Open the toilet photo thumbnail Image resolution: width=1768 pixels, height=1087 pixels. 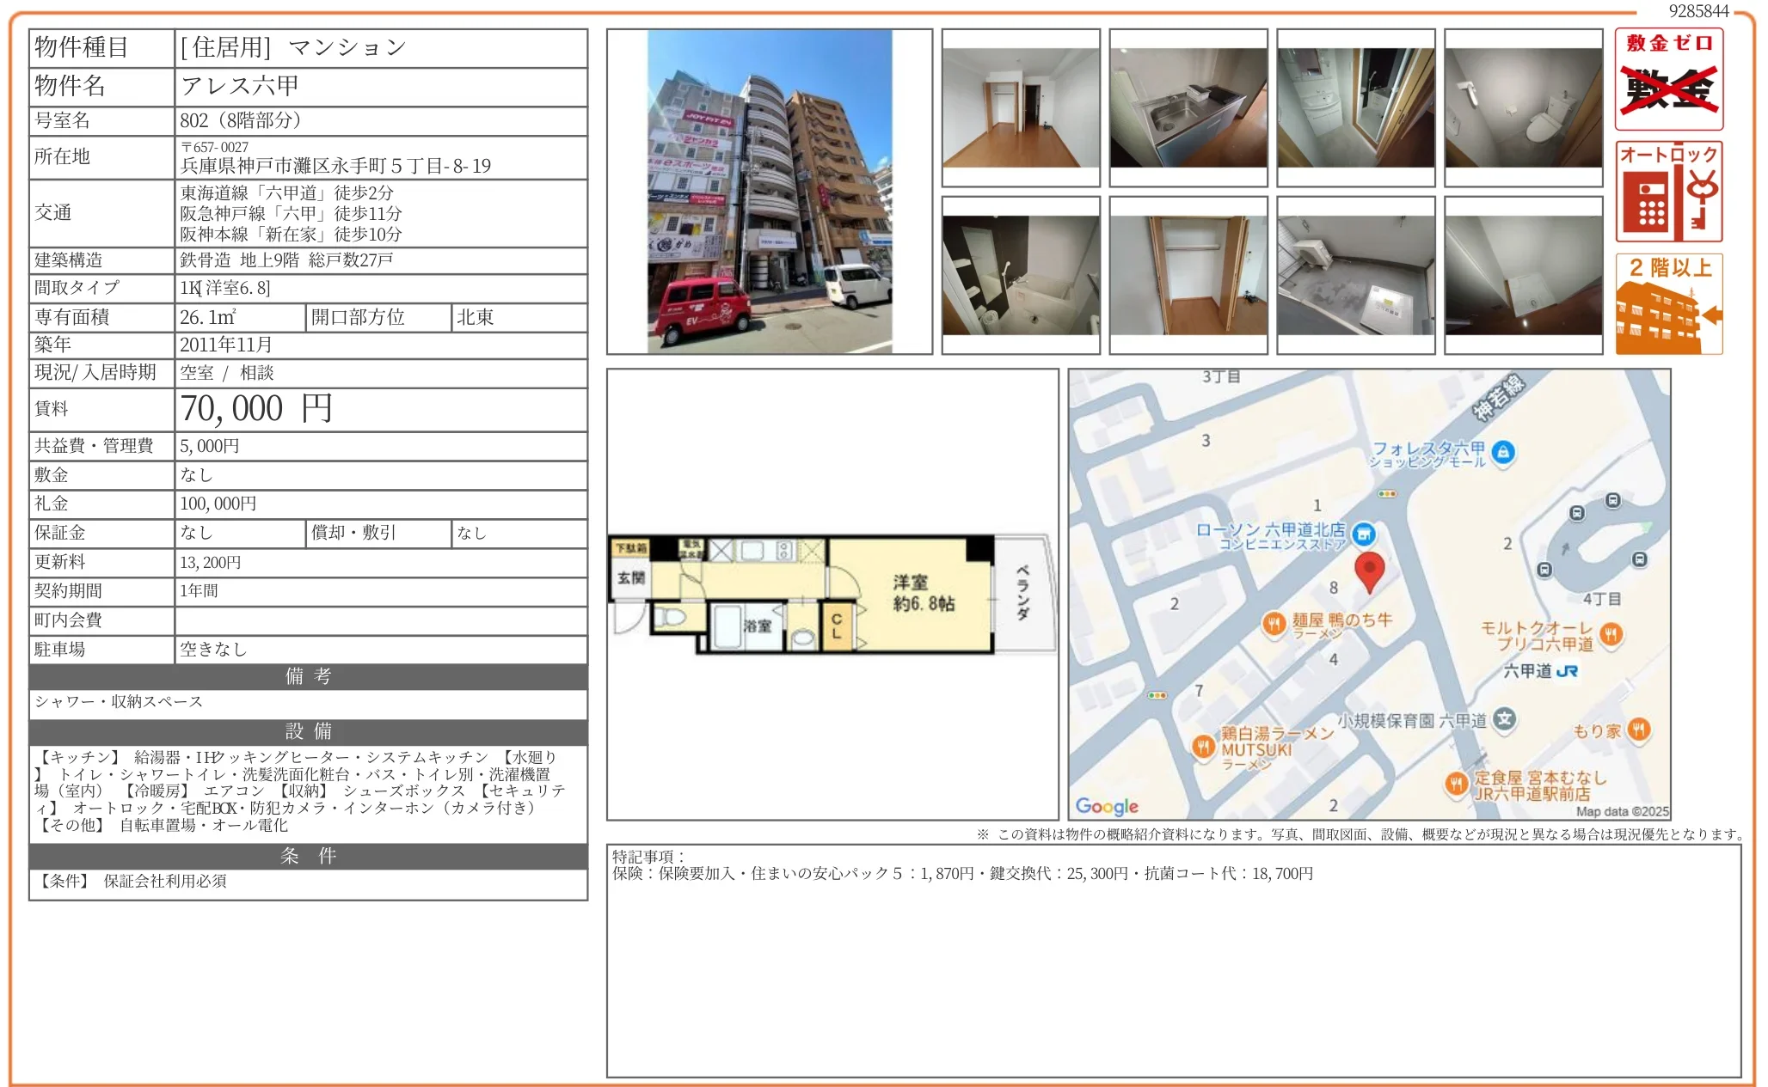point(1523,107)
